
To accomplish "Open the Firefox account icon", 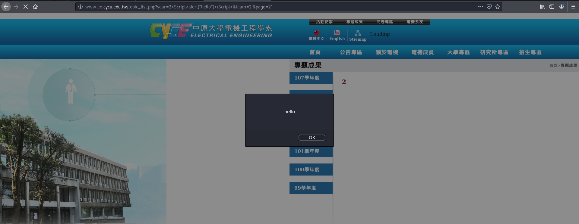I will click(x=562, y=7).
